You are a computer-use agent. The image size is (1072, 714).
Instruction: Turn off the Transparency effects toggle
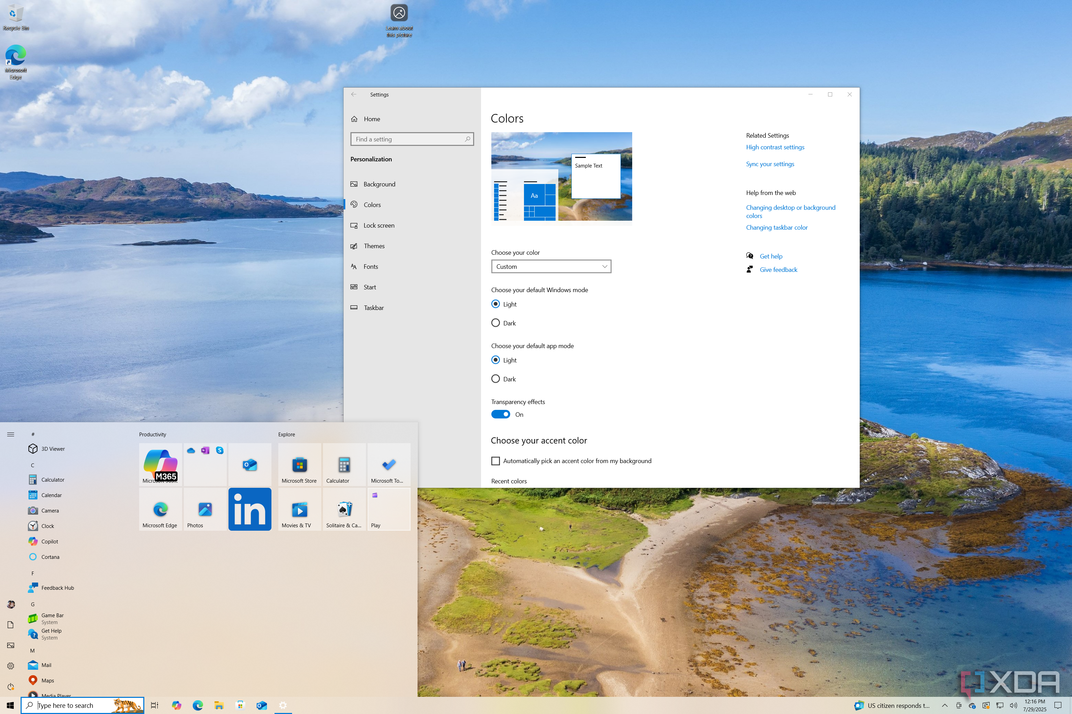pos(501,414)
